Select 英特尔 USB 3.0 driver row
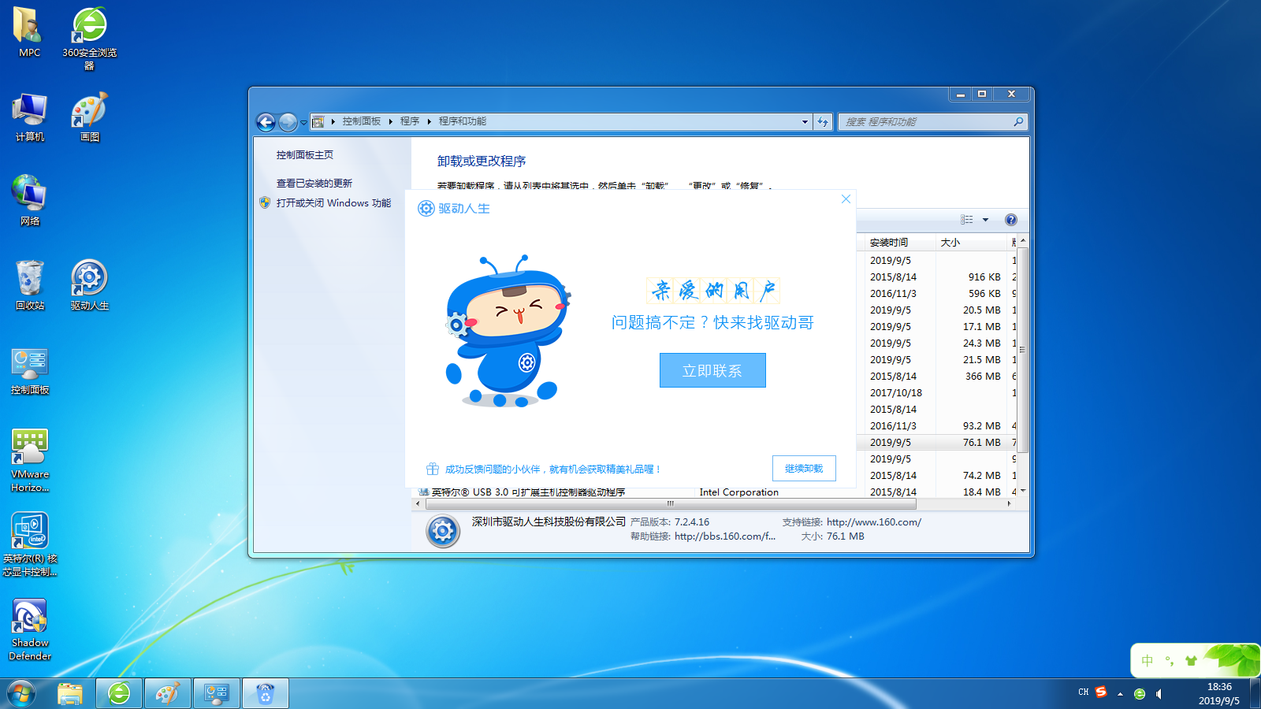 coord(715,492)
